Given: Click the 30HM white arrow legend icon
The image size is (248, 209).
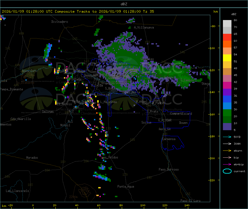Looking at the screenshot, I should click(227, 144).
